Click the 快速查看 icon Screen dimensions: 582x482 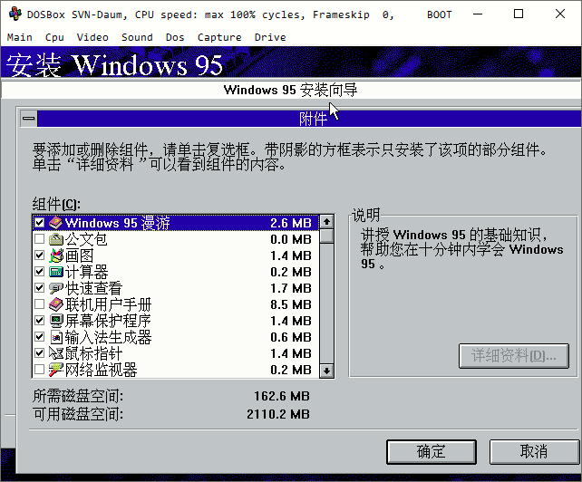point(56,288)
